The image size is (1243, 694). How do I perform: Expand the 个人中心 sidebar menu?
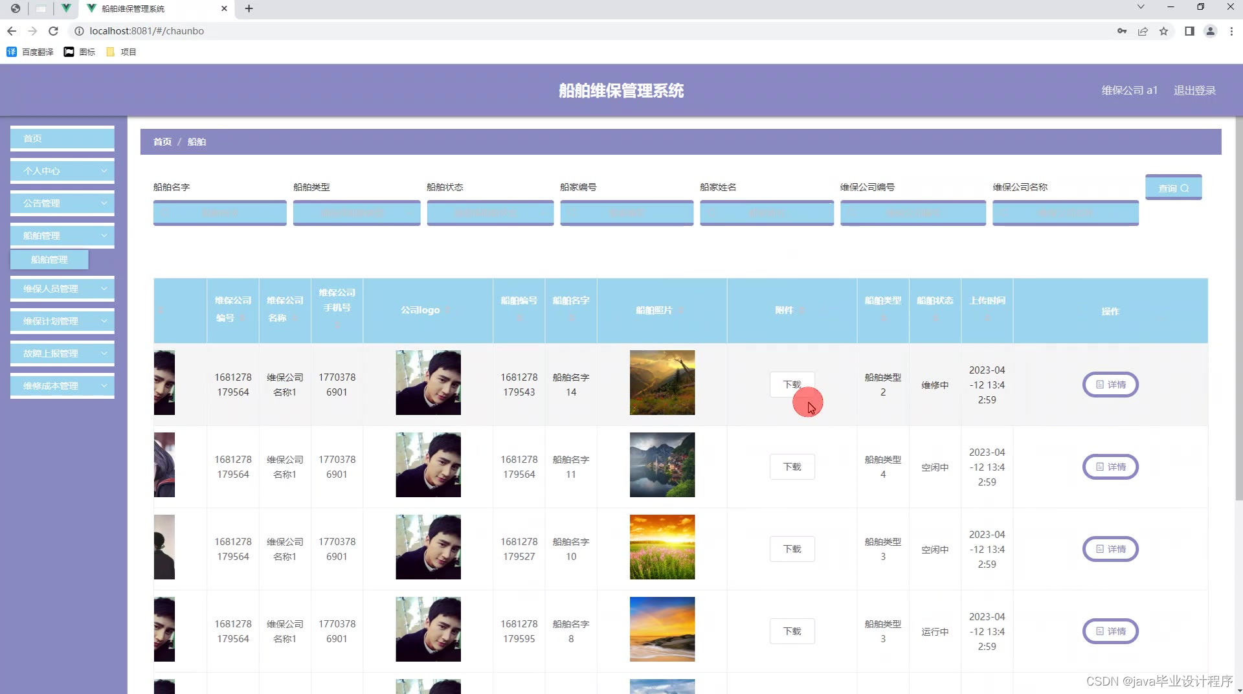62,171
